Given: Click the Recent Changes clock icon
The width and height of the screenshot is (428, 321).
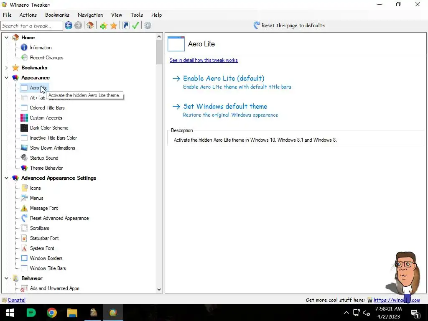Looking at the screenshot, I should (24, 58).
